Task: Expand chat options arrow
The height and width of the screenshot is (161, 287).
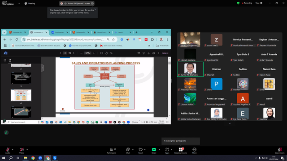Action: 133,149
